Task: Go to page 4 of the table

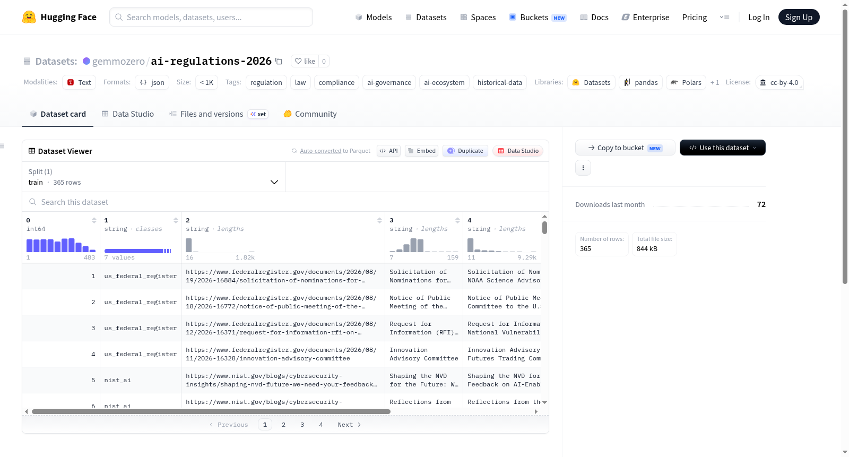Action: pos(321,425)
